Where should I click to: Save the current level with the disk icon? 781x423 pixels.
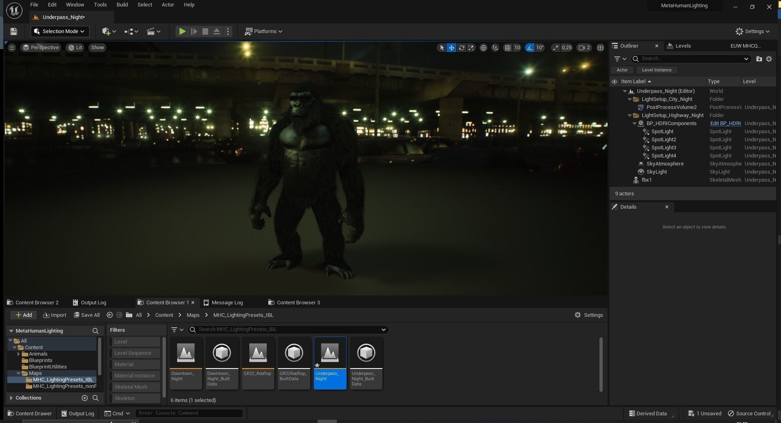[13, 31]
